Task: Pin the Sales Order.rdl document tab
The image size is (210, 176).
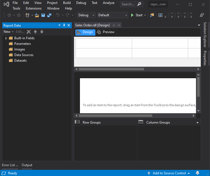Action: tap(114, 25)
